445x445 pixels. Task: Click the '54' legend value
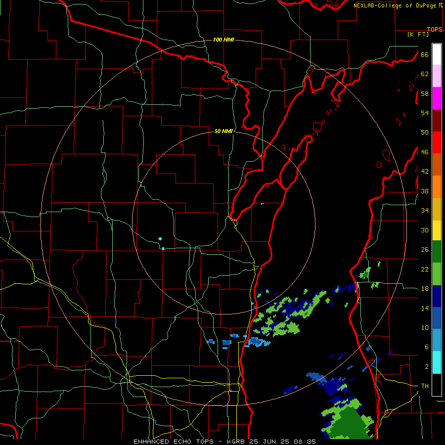tap(425, 113)
